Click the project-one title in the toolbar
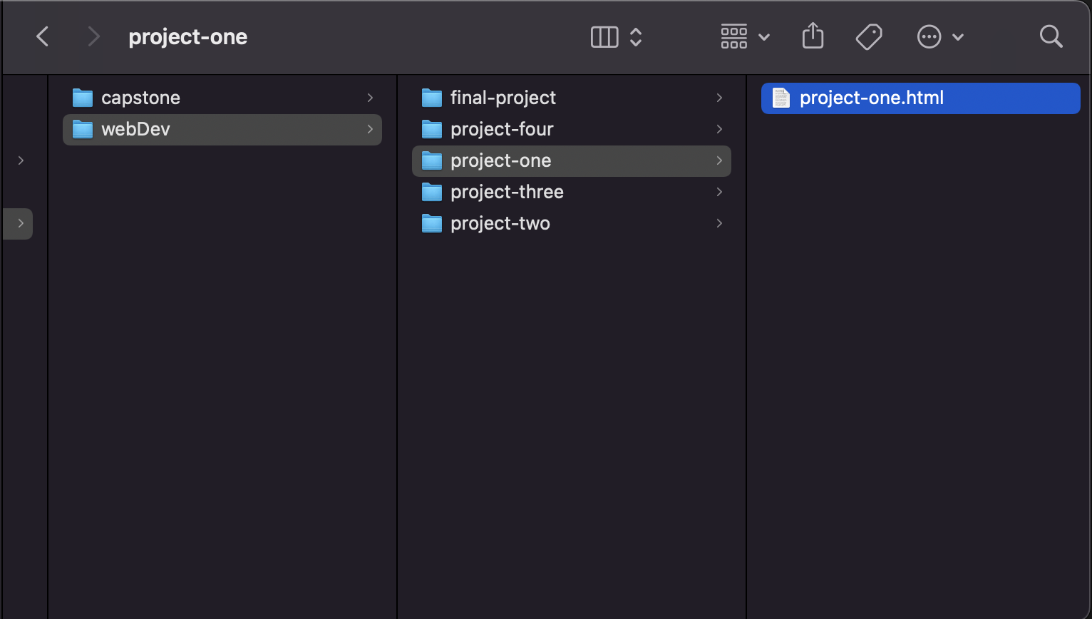Image resolution: width=1092 pixels, height=619 pixels. [x=187, y=36]
